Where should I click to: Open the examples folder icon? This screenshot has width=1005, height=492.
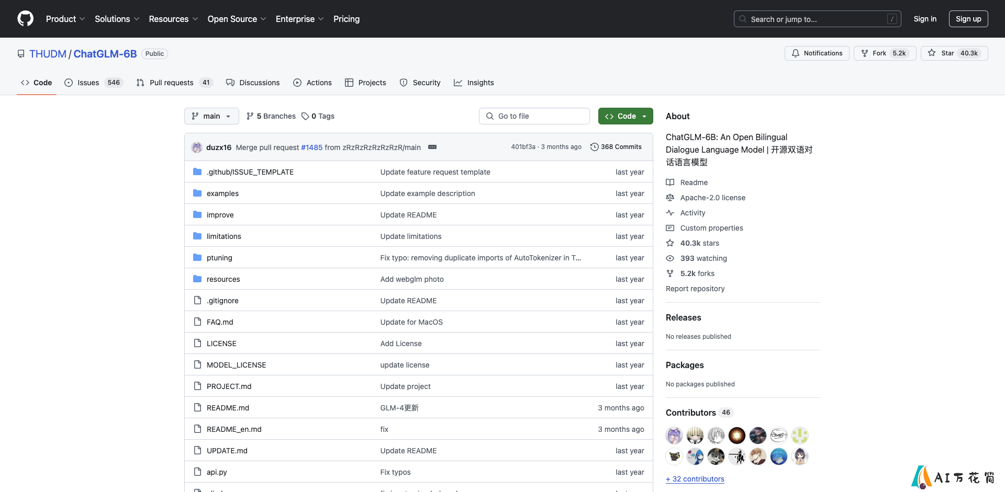click(x=197, y=193)
